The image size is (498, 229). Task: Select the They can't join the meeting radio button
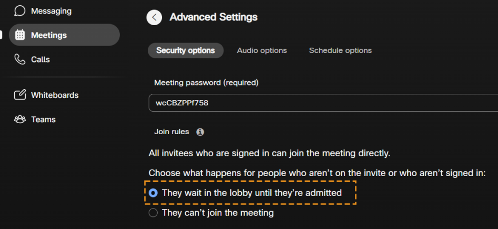(x=153, y=213)
